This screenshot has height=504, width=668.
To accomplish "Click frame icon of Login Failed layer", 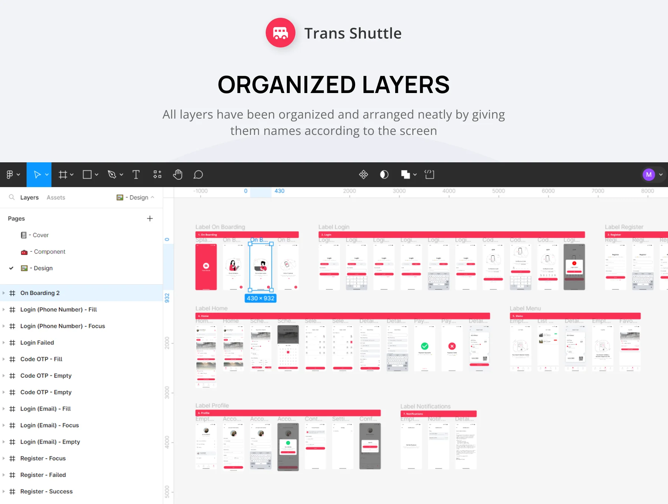I will 12,343.
